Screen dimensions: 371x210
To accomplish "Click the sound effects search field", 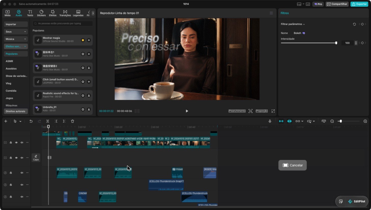I will pyautogui.click(x=63, y=23).
